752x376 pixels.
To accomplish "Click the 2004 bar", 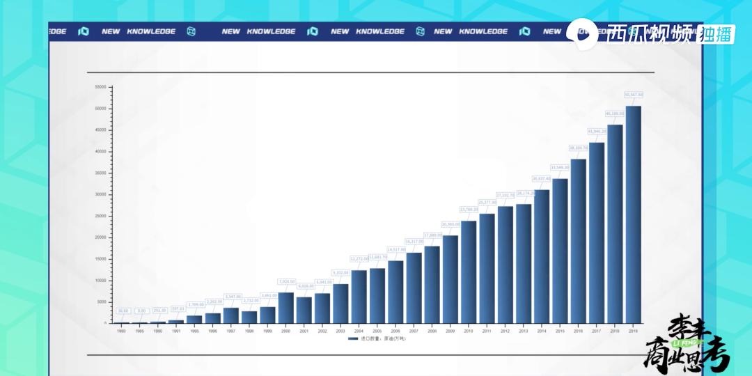I will [359, 297].
